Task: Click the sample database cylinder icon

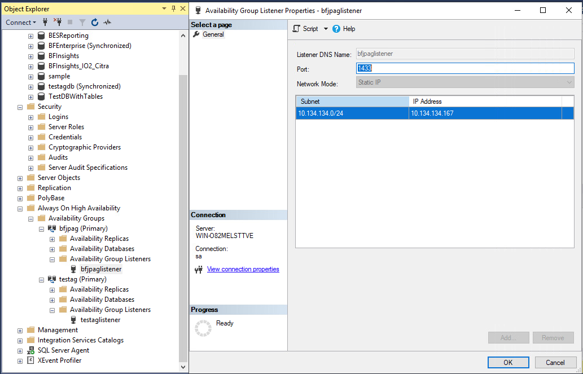Action: (41, 76)
